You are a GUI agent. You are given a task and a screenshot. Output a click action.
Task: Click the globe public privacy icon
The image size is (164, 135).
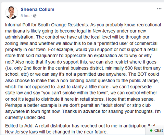[35, 16]
